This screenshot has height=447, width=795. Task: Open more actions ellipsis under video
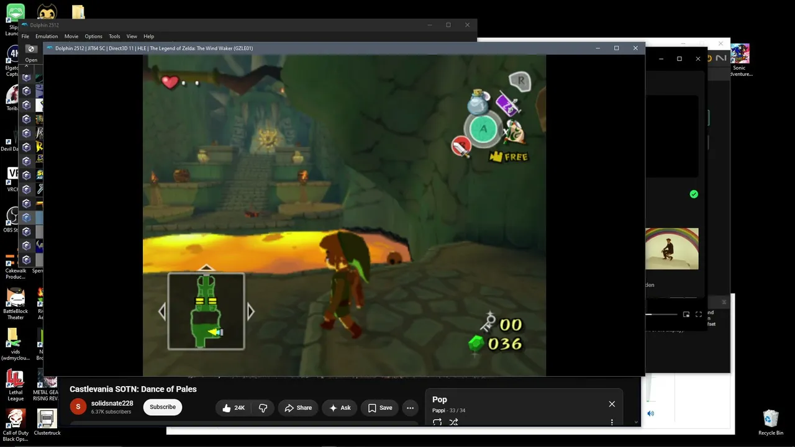[x=410, y=408]
